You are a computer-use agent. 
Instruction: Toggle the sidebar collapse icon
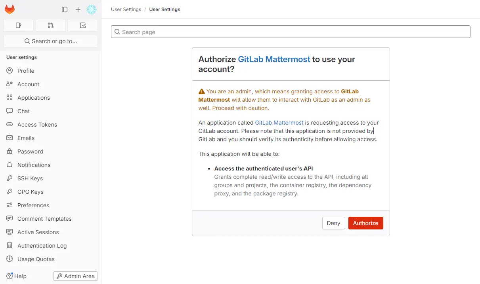point(65,9)
